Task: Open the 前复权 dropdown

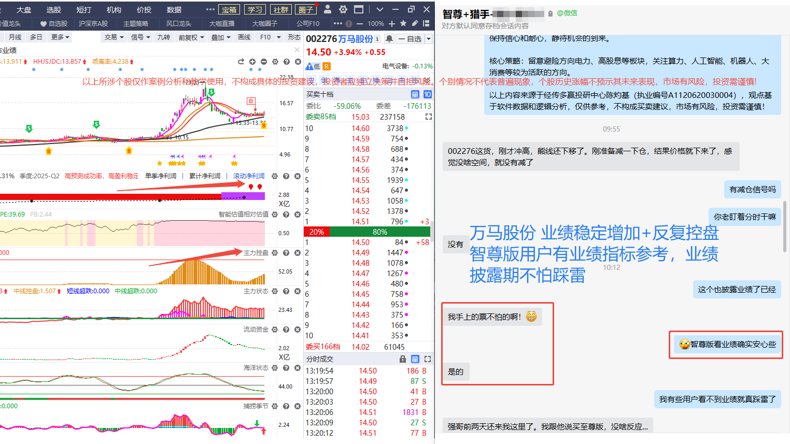Action: click(191, 37)
